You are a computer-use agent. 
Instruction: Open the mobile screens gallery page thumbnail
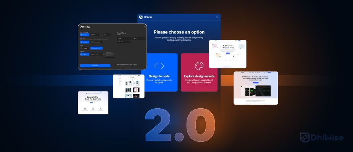pyautogui.click(x=129, y=86)
